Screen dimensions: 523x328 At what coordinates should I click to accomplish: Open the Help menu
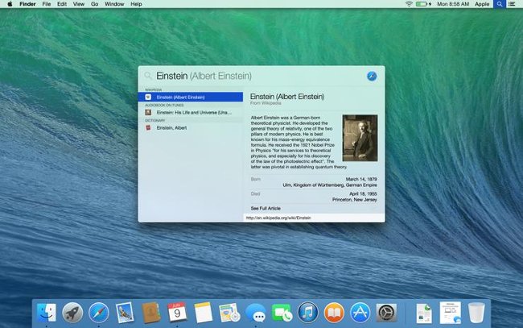pos(136,4)
